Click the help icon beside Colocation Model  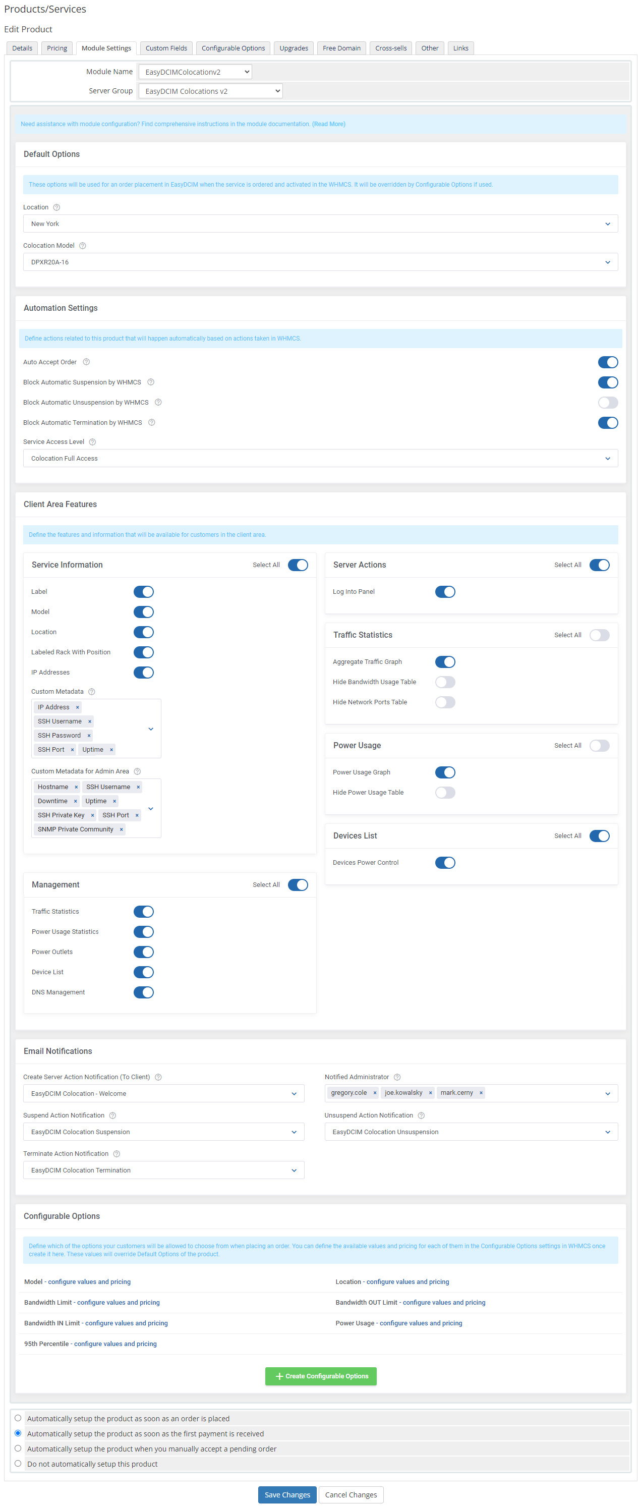click(83, 246)
